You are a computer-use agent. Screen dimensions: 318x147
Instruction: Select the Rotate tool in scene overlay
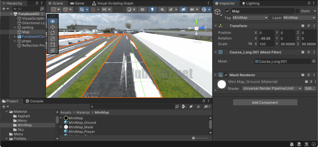[x=52, y=33]
